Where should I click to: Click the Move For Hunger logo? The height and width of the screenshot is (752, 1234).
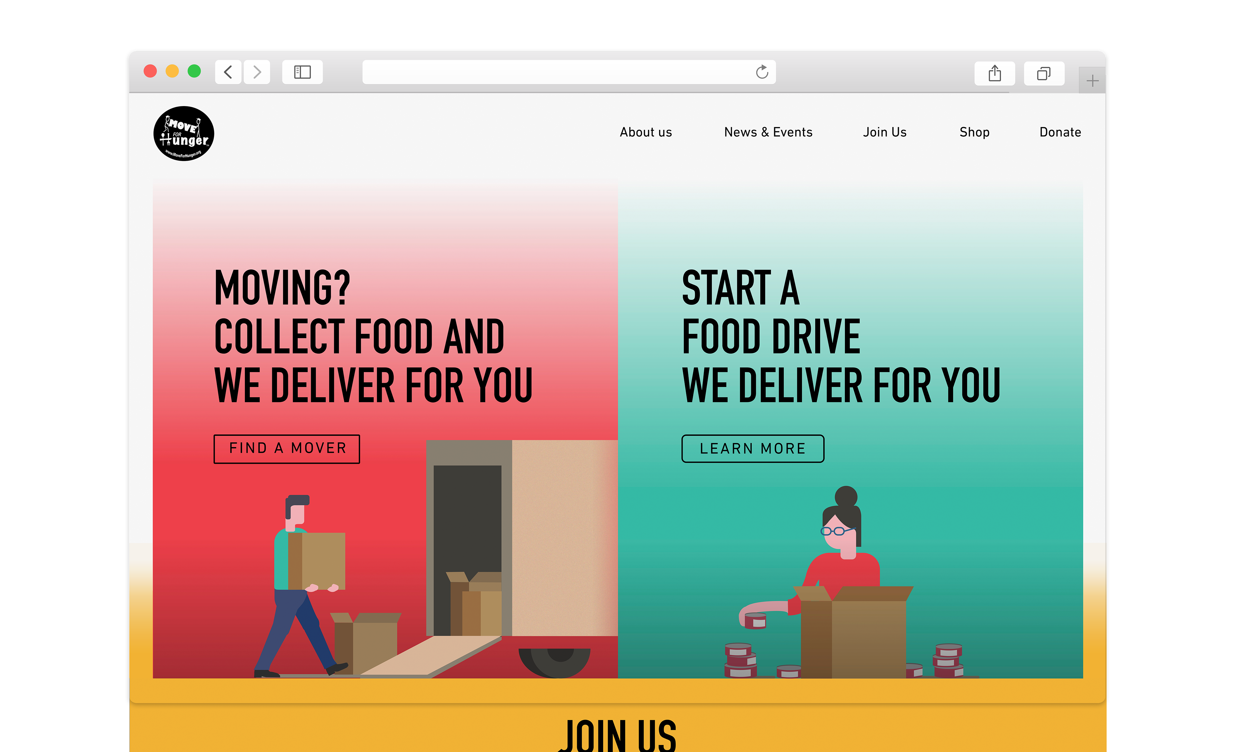point(184,133)
